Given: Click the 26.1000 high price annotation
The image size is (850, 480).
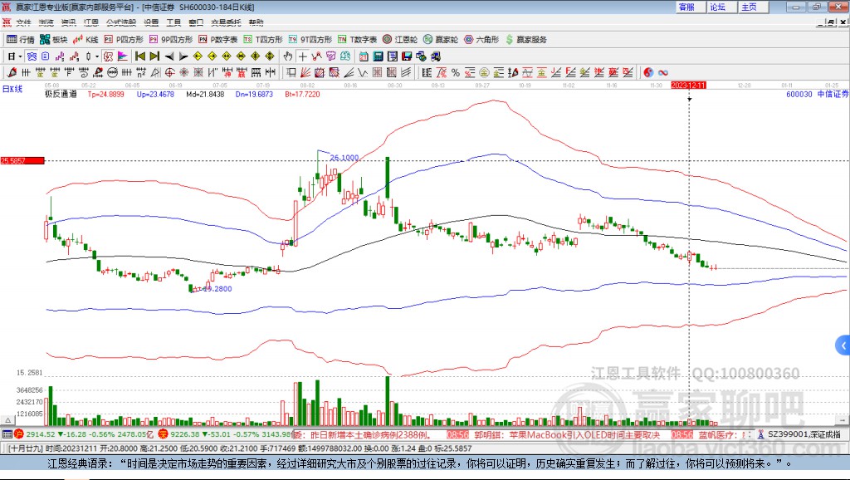Looking at the screenshot, I should pyautogui.click(x=344, y=158).
